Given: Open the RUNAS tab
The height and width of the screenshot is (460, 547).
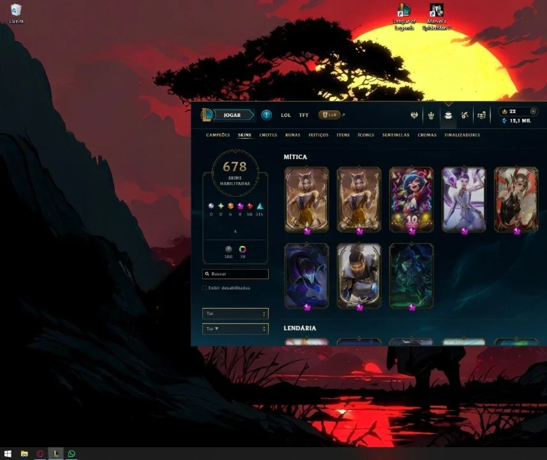Looking at the screenshot, I should click(293, 135).
